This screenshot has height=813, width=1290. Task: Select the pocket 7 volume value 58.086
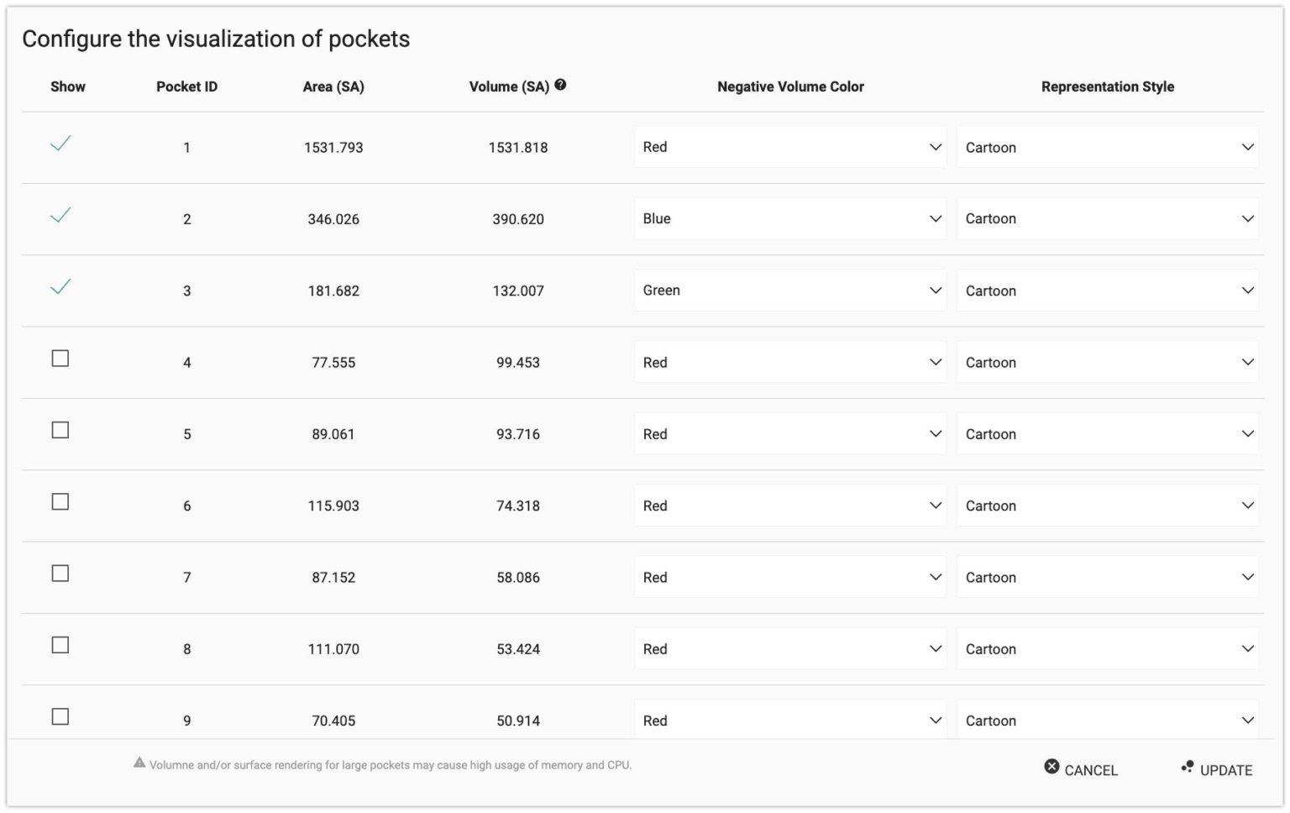[518, 578]
